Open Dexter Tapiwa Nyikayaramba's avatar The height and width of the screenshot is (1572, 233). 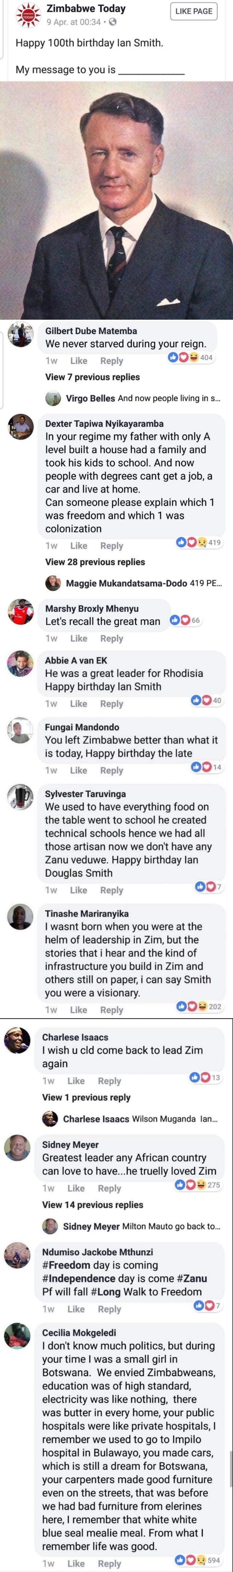[x=21, y=427]
